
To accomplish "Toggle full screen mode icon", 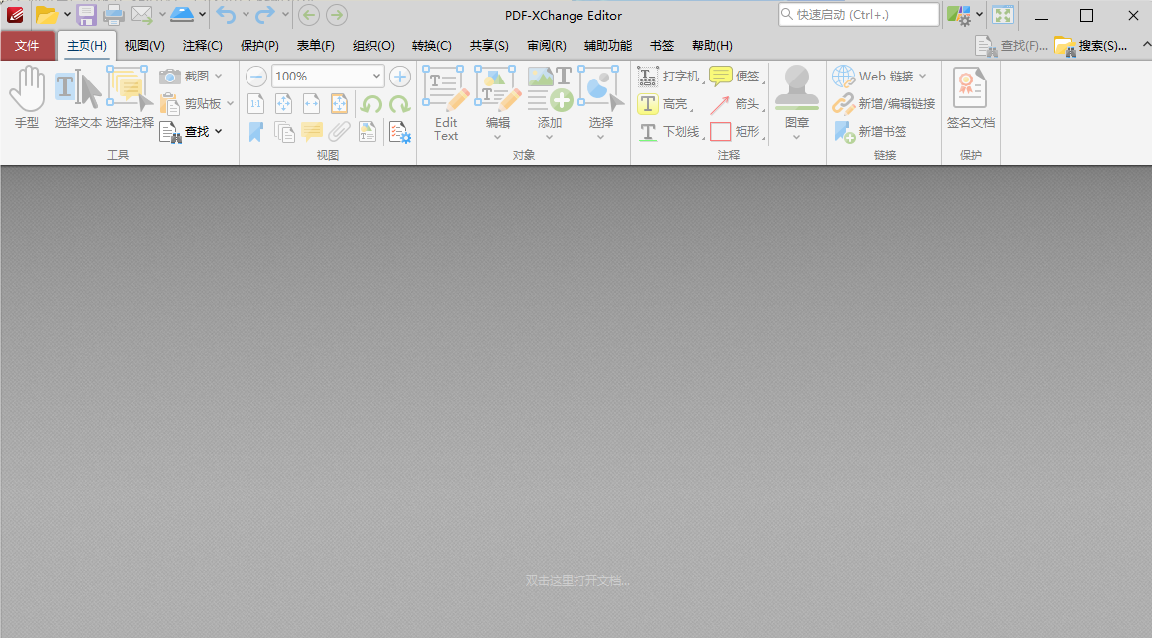I will point(1003,15).
